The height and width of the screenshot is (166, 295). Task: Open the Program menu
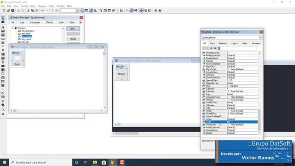pyautogui.click(x=42, y=6)
